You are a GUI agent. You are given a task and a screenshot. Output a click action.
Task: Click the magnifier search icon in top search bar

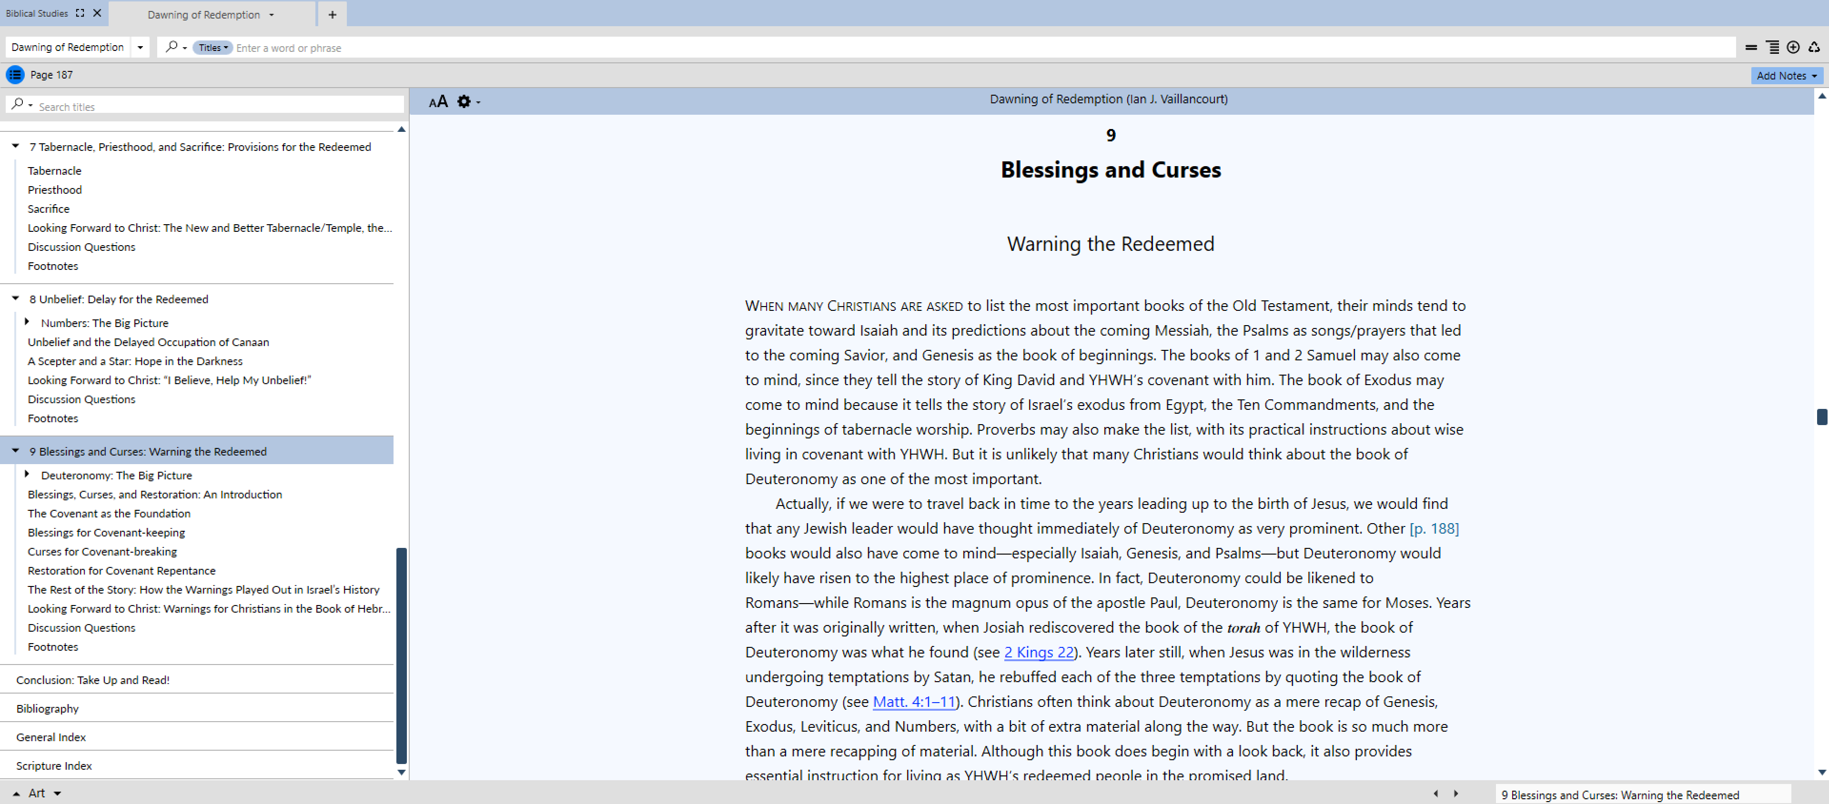tap(171, 47)
